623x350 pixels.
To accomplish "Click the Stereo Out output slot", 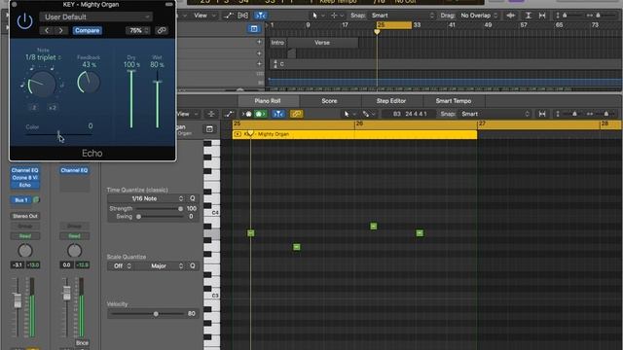I will click(x=24, y=216).
